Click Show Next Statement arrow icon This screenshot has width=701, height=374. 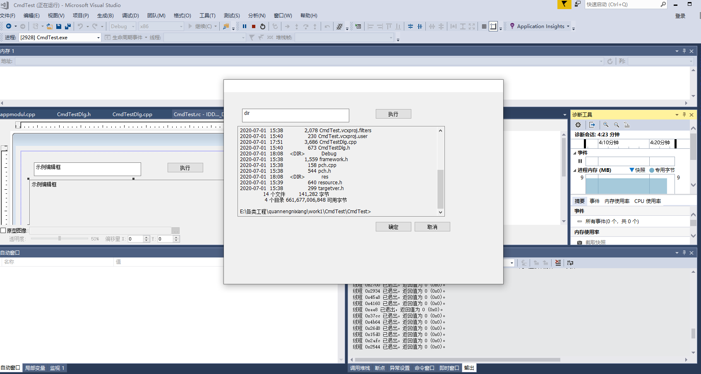click(x=287, y=26)
